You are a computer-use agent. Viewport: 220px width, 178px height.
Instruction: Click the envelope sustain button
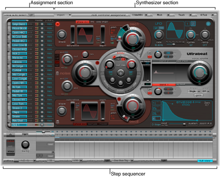point(193,123)
